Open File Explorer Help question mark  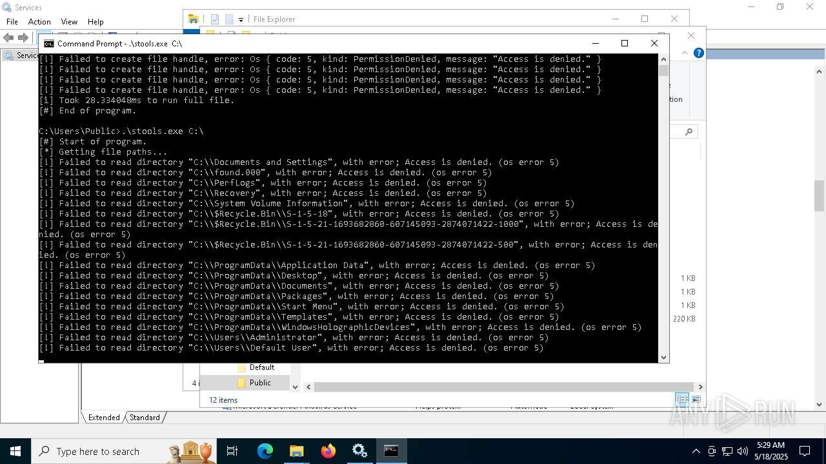pos(698,53)
